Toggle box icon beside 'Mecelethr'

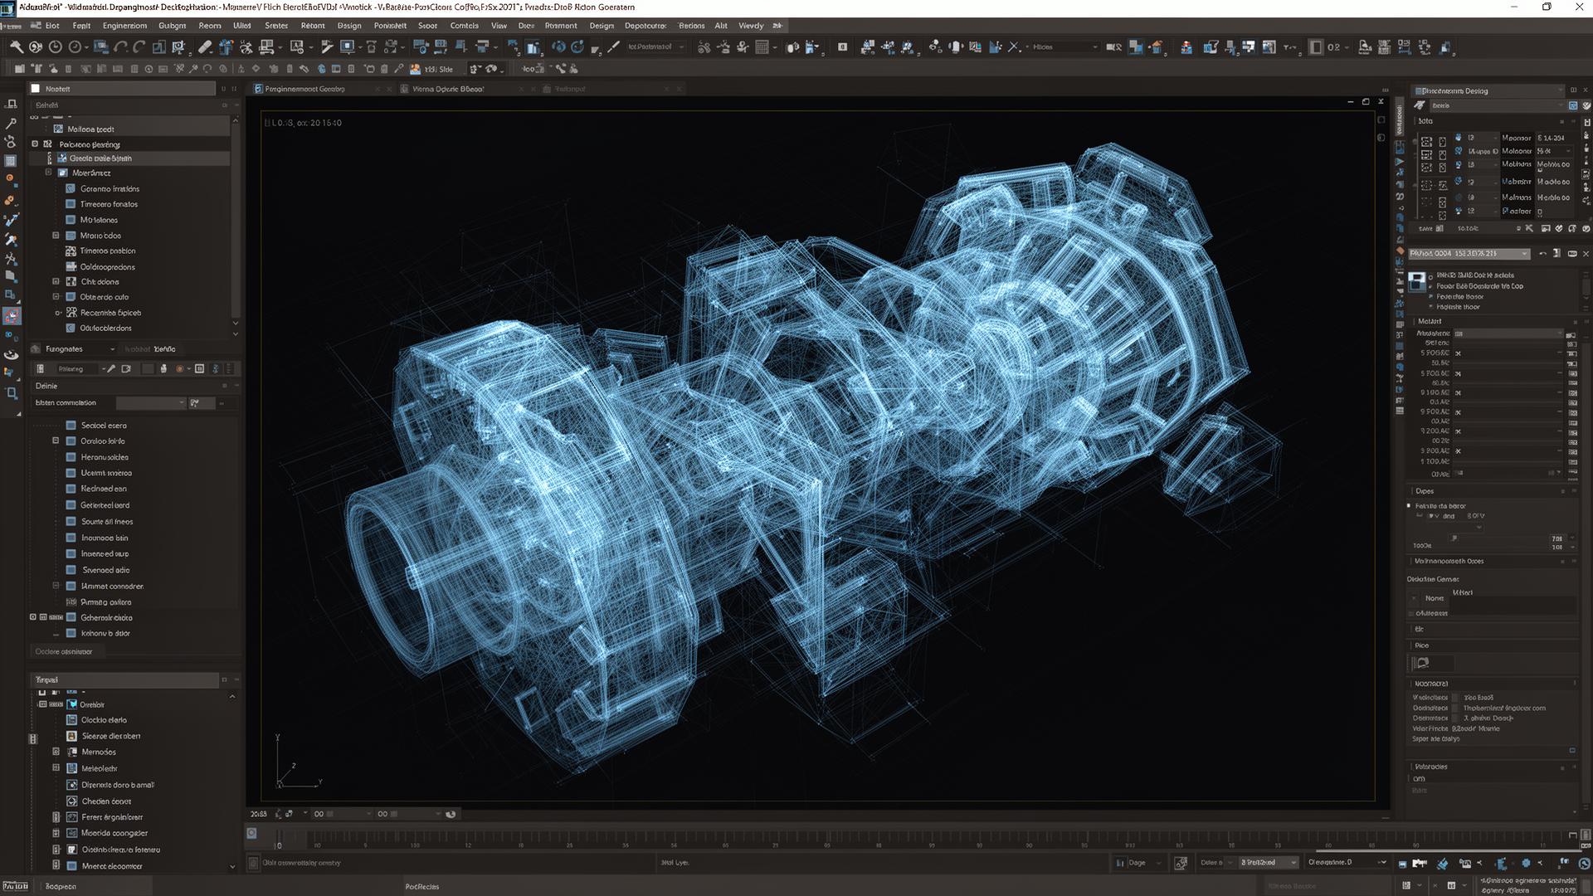(x=71, y=769)
